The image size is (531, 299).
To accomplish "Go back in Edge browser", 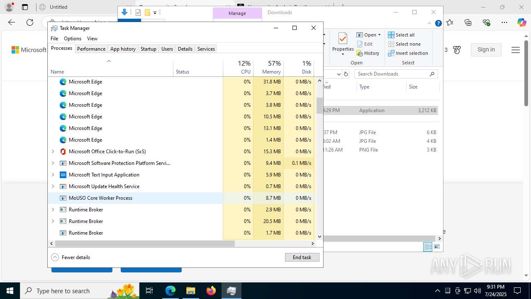I will [12, 22].
